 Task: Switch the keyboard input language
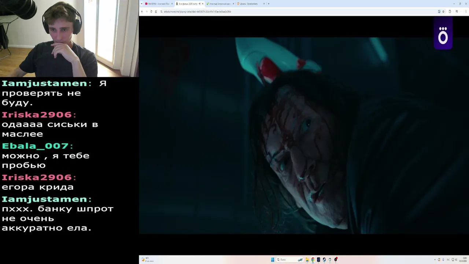click(448, 260)
